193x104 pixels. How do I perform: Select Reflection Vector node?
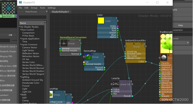click(x=31, y=53)
